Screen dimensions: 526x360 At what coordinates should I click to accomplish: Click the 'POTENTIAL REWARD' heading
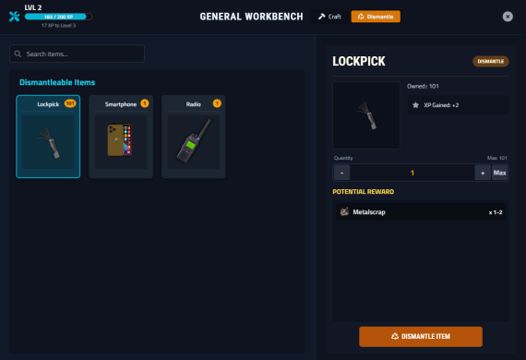tap(364, 192)
